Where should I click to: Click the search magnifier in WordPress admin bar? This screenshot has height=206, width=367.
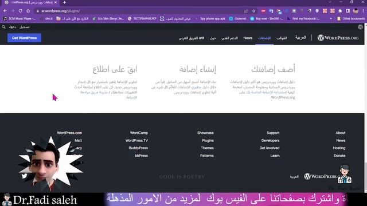pyautogui.click(x=3, y=27)
